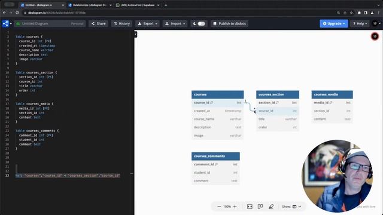Switch to the LMS Supabase browser tab

tap(137, 5)
